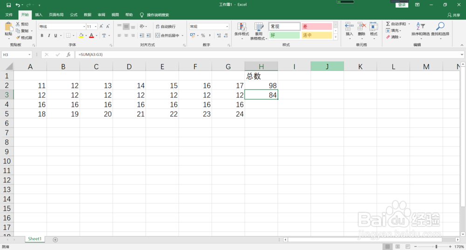Switch to the Insert (插入) tab
466x250 pixels.
pos(39,15)
